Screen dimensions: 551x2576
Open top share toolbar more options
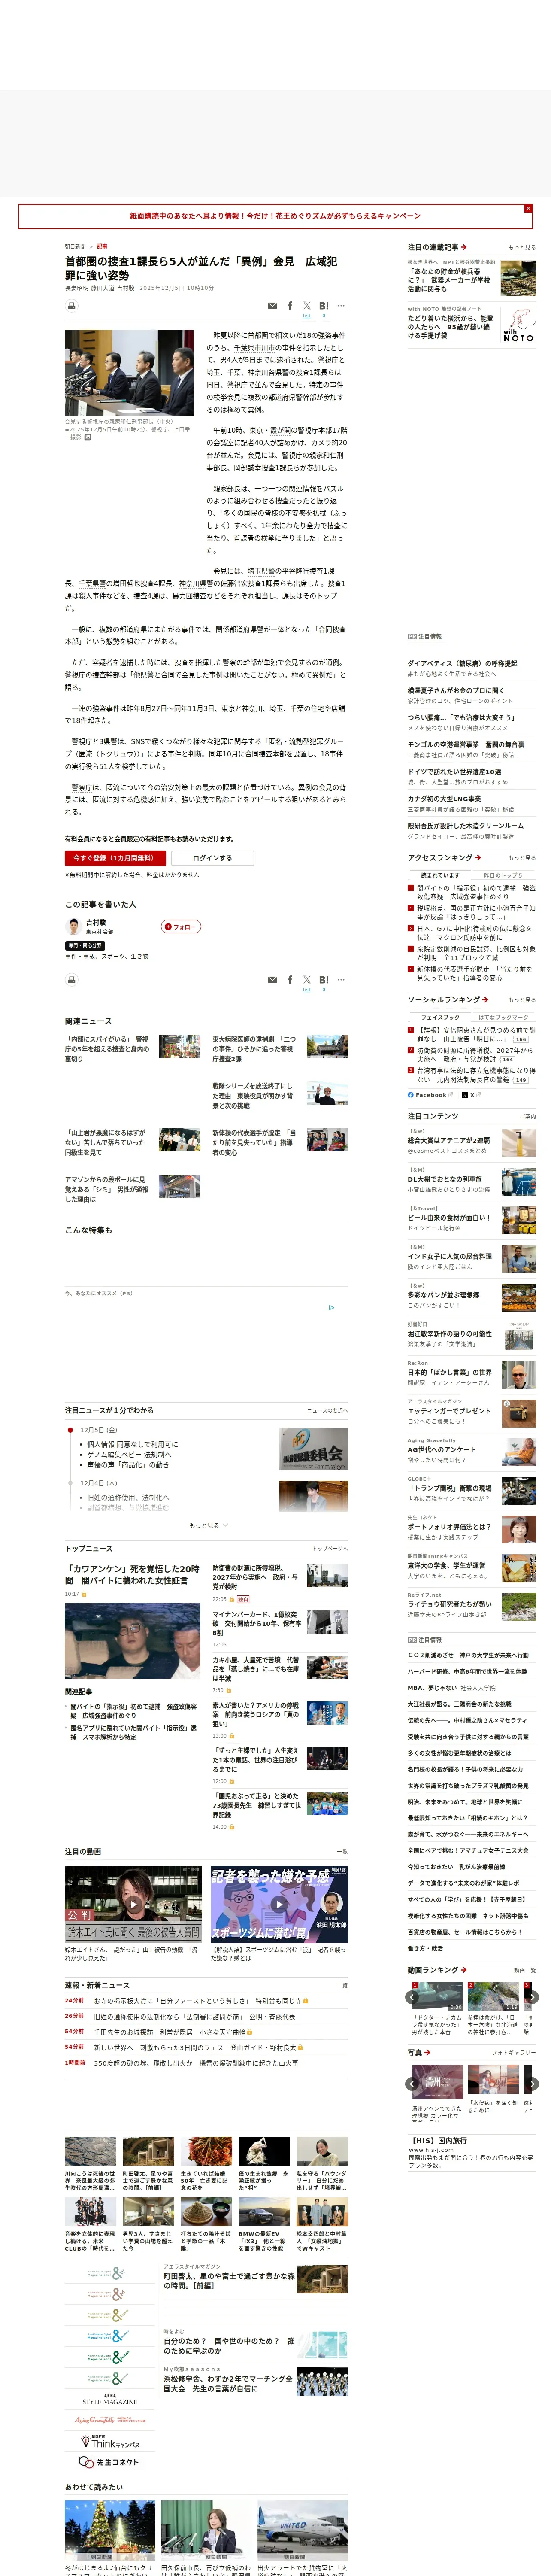(x=341, y=306)
